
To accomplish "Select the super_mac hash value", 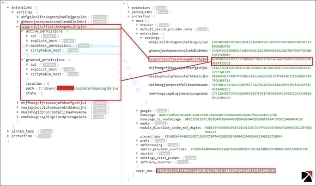I will coord(215,171).
